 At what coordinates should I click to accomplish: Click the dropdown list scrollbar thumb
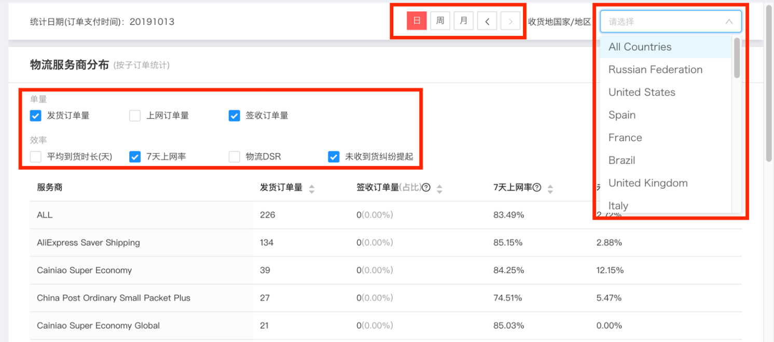(737, 58)
